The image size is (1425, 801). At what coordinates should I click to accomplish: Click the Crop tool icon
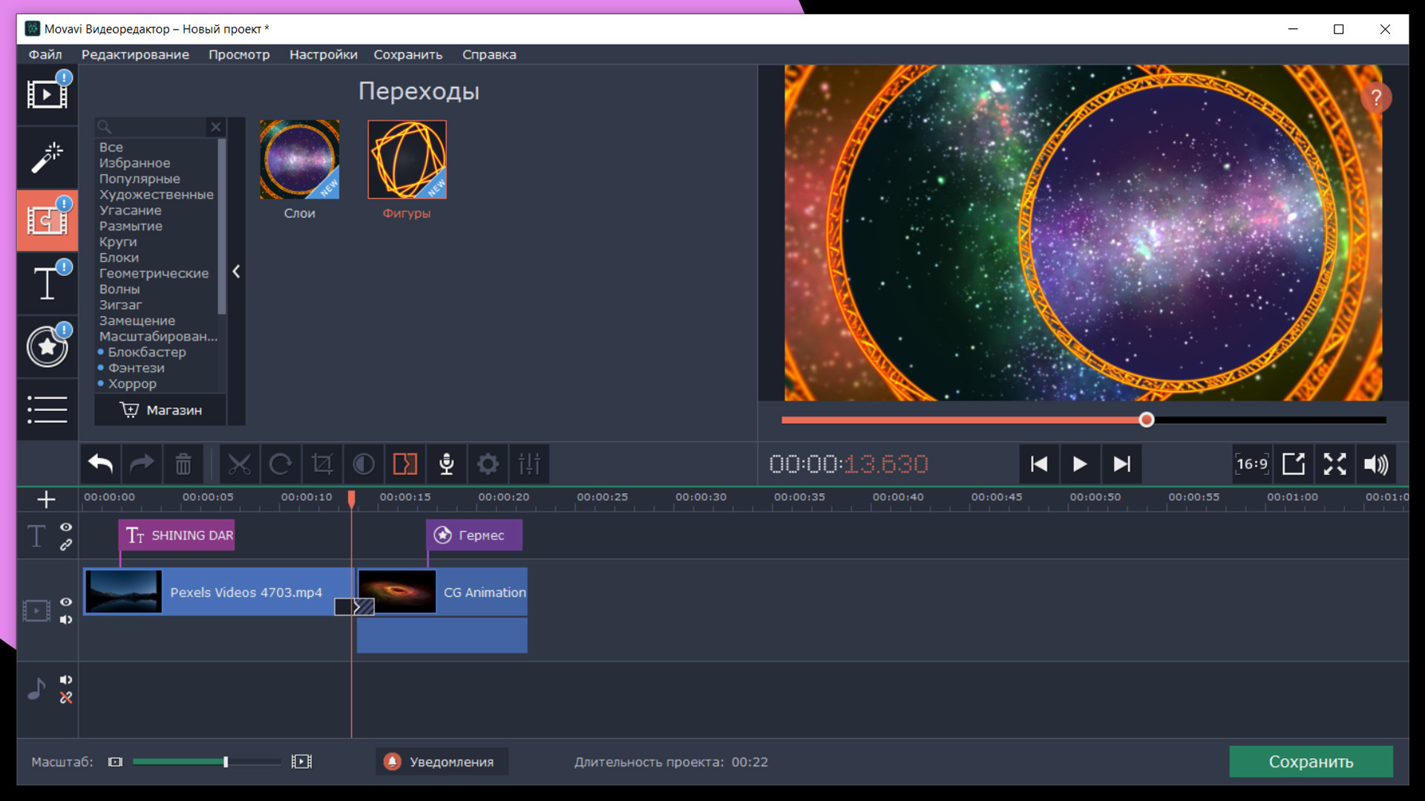pyautogui.click(x=322, y=464)
